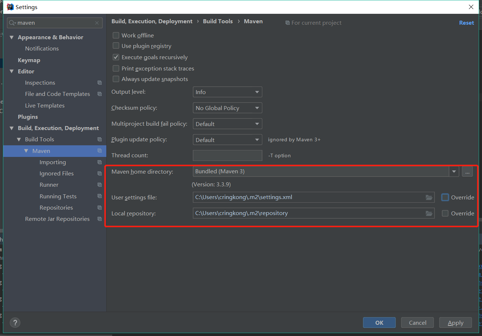Image resolution: width=482 pixels, height=336 pixels.
Task: Open Maven home directory dropdown arrow
Action: (454, 171)
